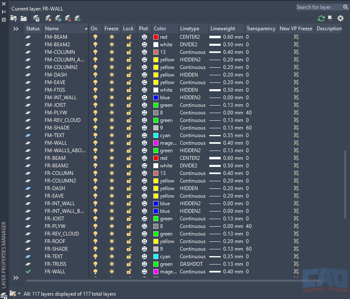Click the New Group Filter folder icon
This screenshot has height=299, width=350.
click(x=24, y=18)
